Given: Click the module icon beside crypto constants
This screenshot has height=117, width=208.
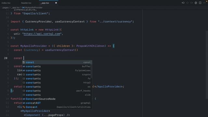Looking at the screenshot, I should click(x=24, y=74).
